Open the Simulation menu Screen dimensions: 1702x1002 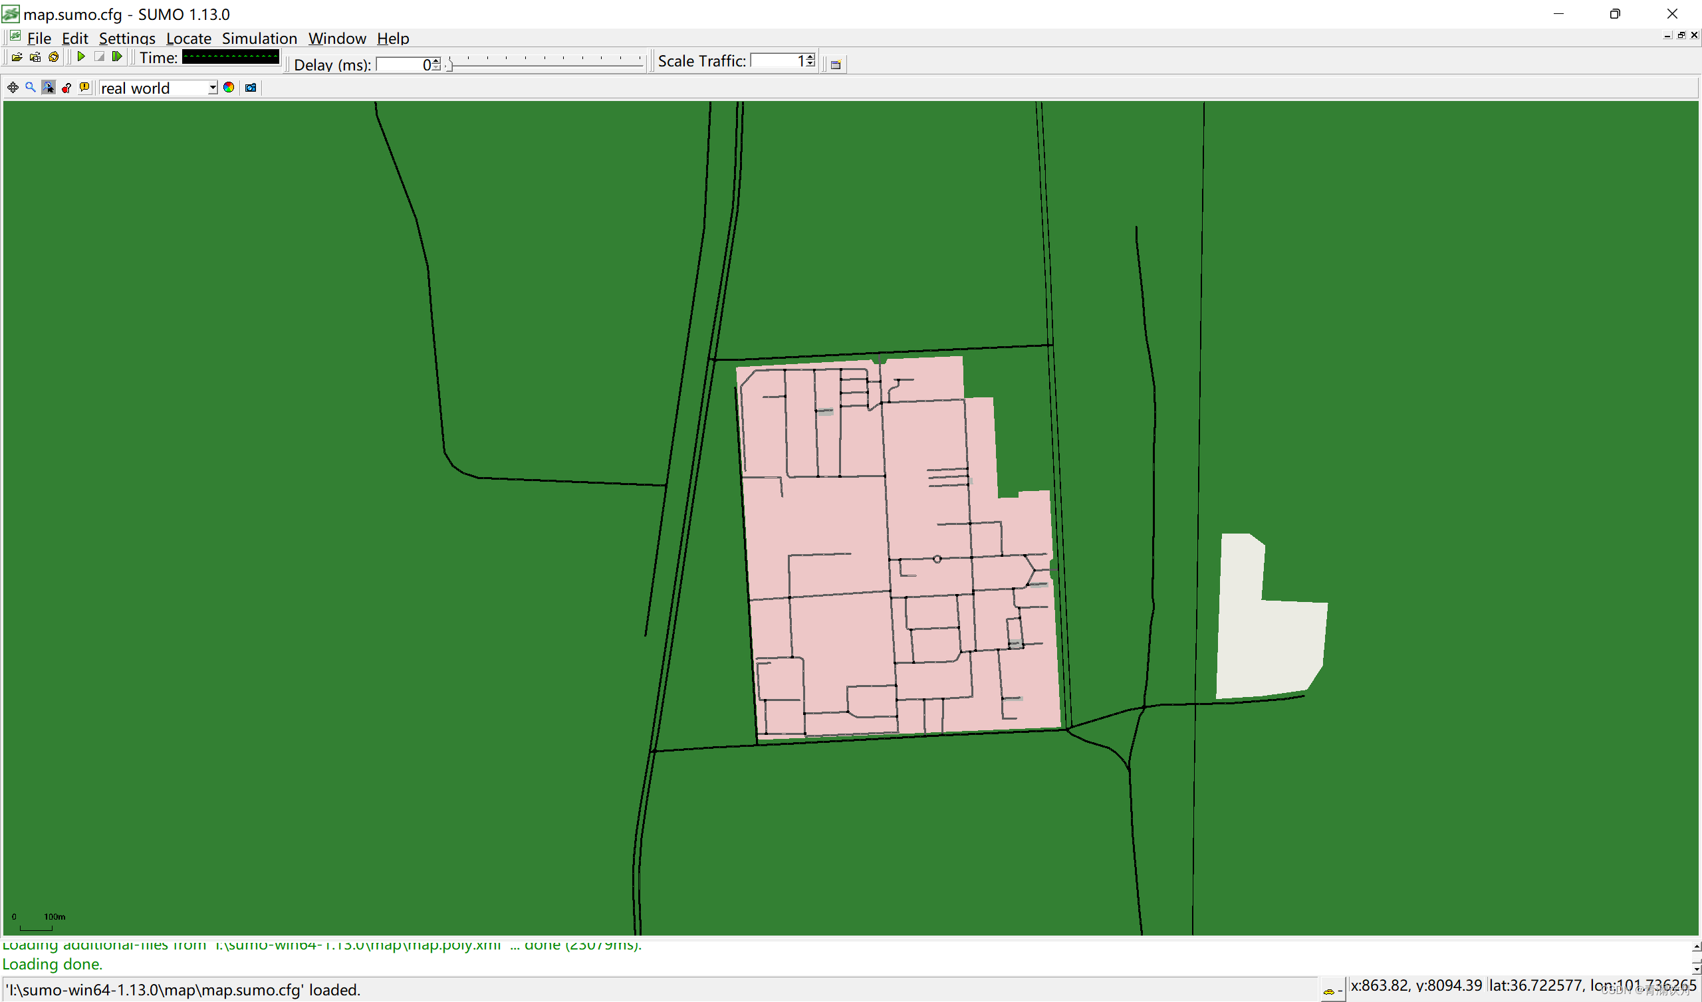coord(259,39)
